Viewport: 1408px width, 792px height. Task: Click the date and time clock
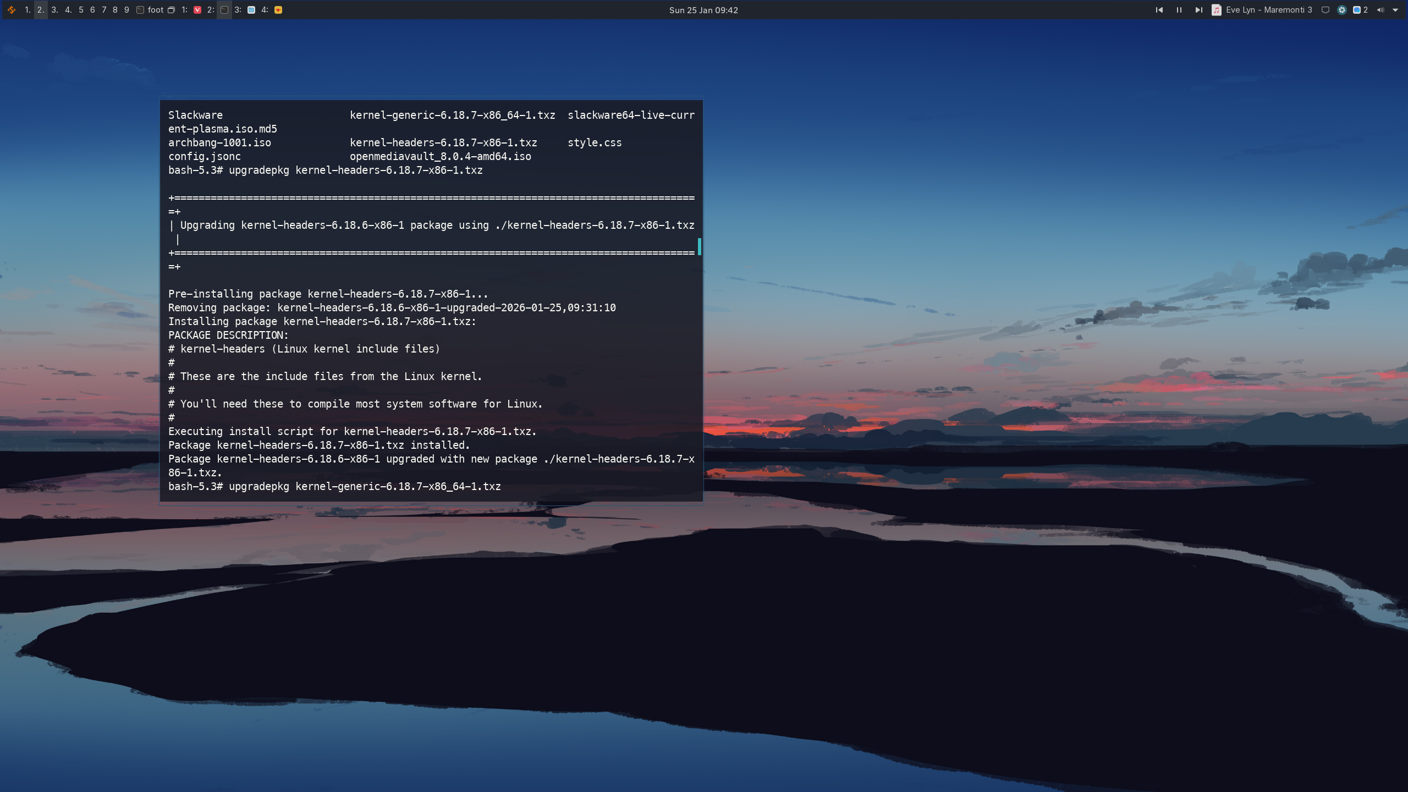pyautogui.click(x=703, y=10)
